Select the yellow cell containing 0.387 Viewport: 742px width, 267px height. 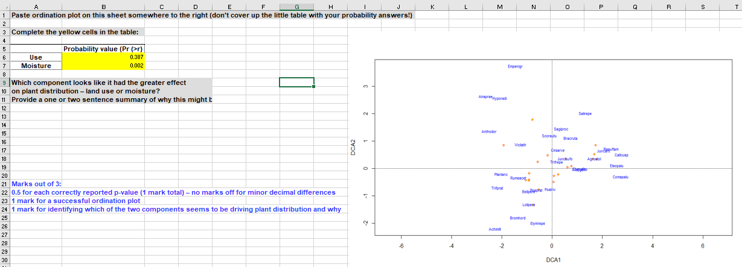point(103,57)
